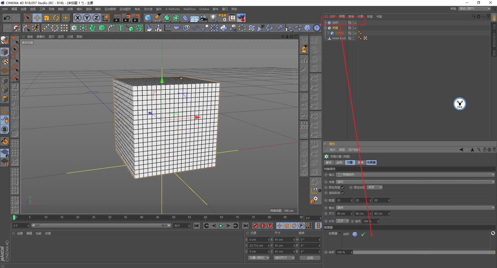
Task: Click the 应用 button
Action: click(x=310, y=258)
